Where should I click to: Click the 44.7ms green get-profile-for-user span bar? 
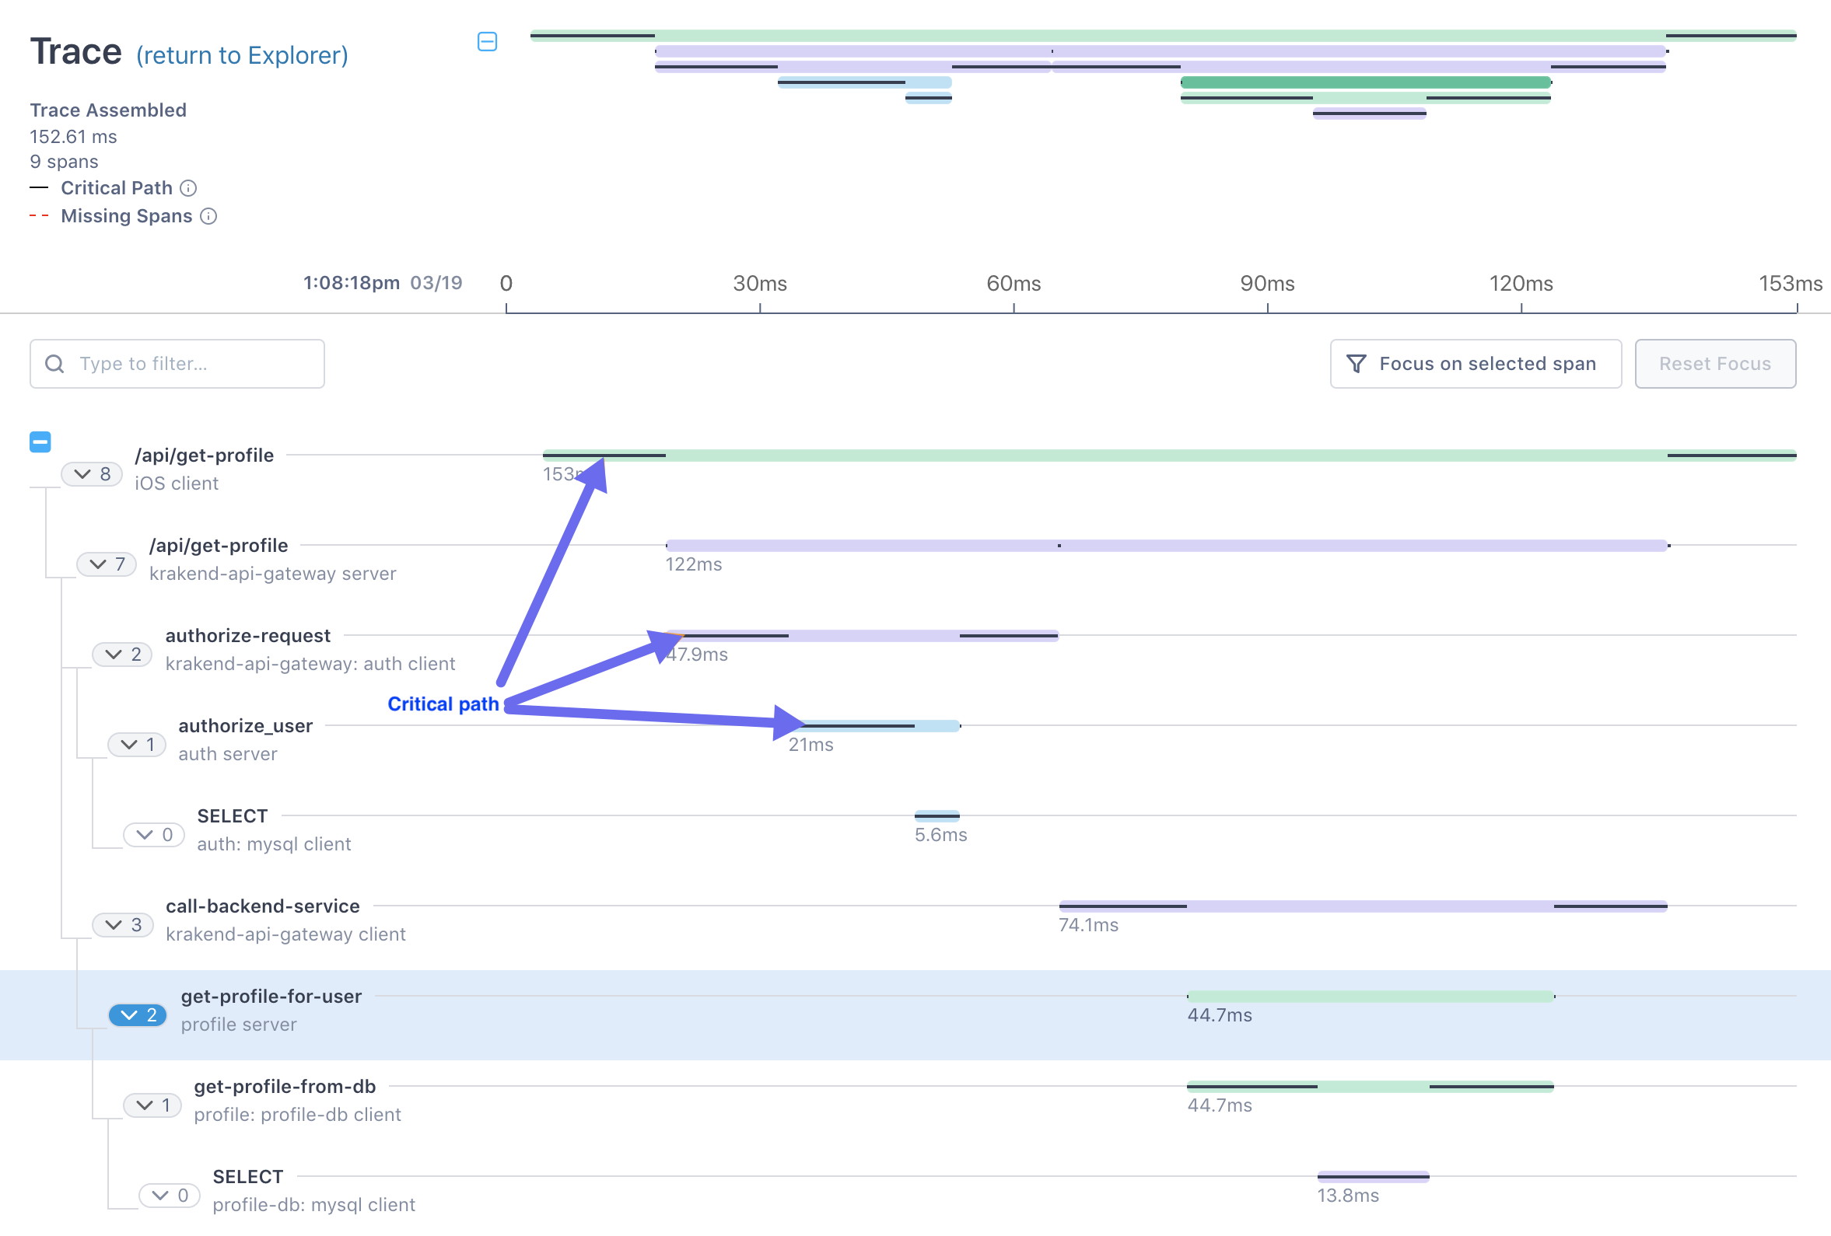click(x=1369, y=997)
